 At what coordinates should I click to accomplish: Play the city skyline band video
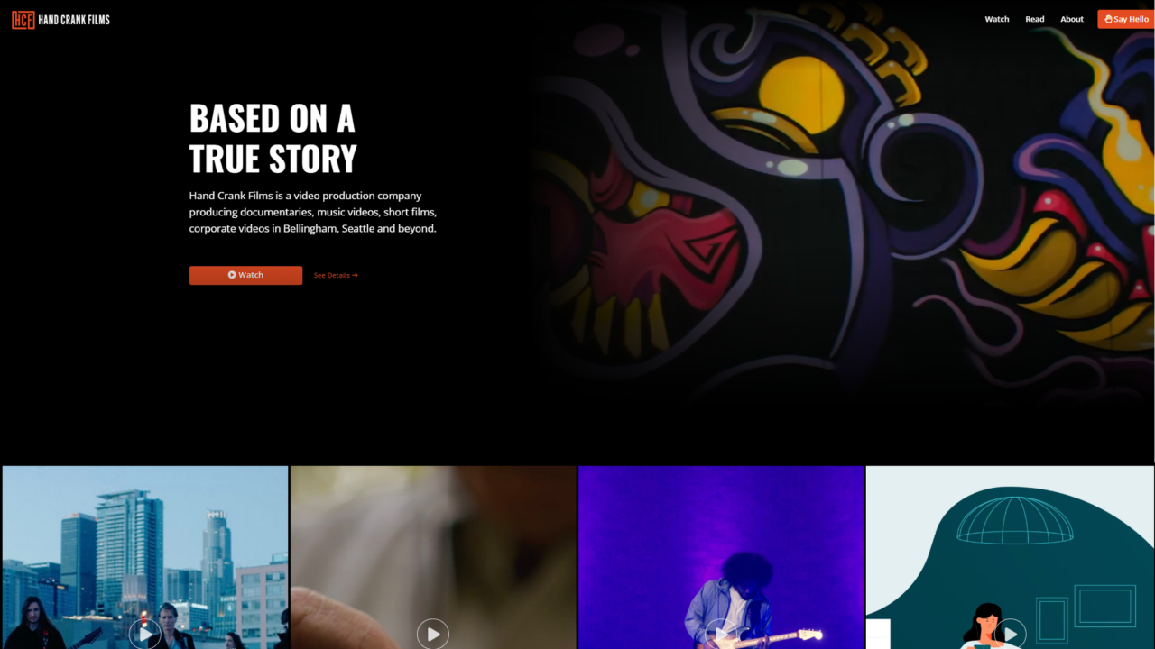(x=145, y=634)
